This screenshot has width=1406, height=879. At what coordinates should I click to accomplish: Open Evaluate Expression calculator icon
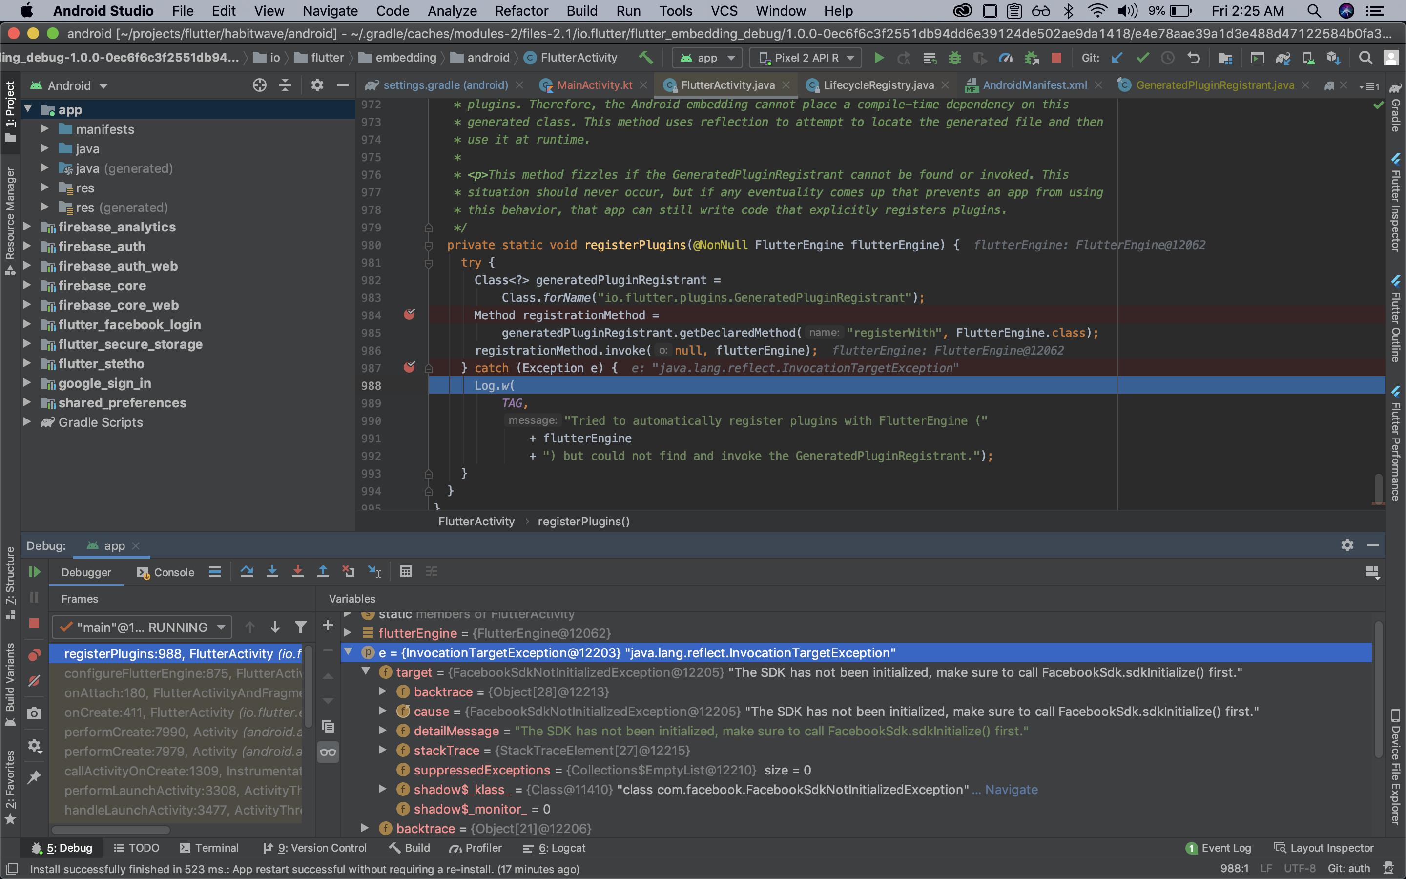406,571
